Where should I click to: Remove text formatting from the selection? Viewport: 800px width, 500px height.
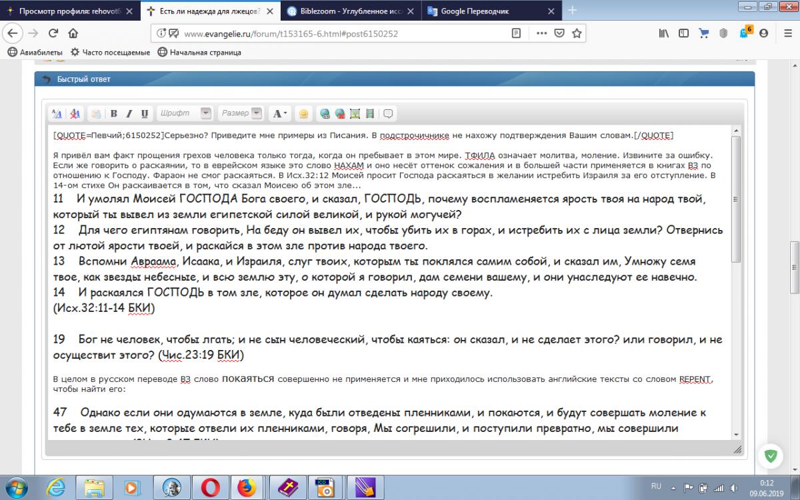(75, 113)
